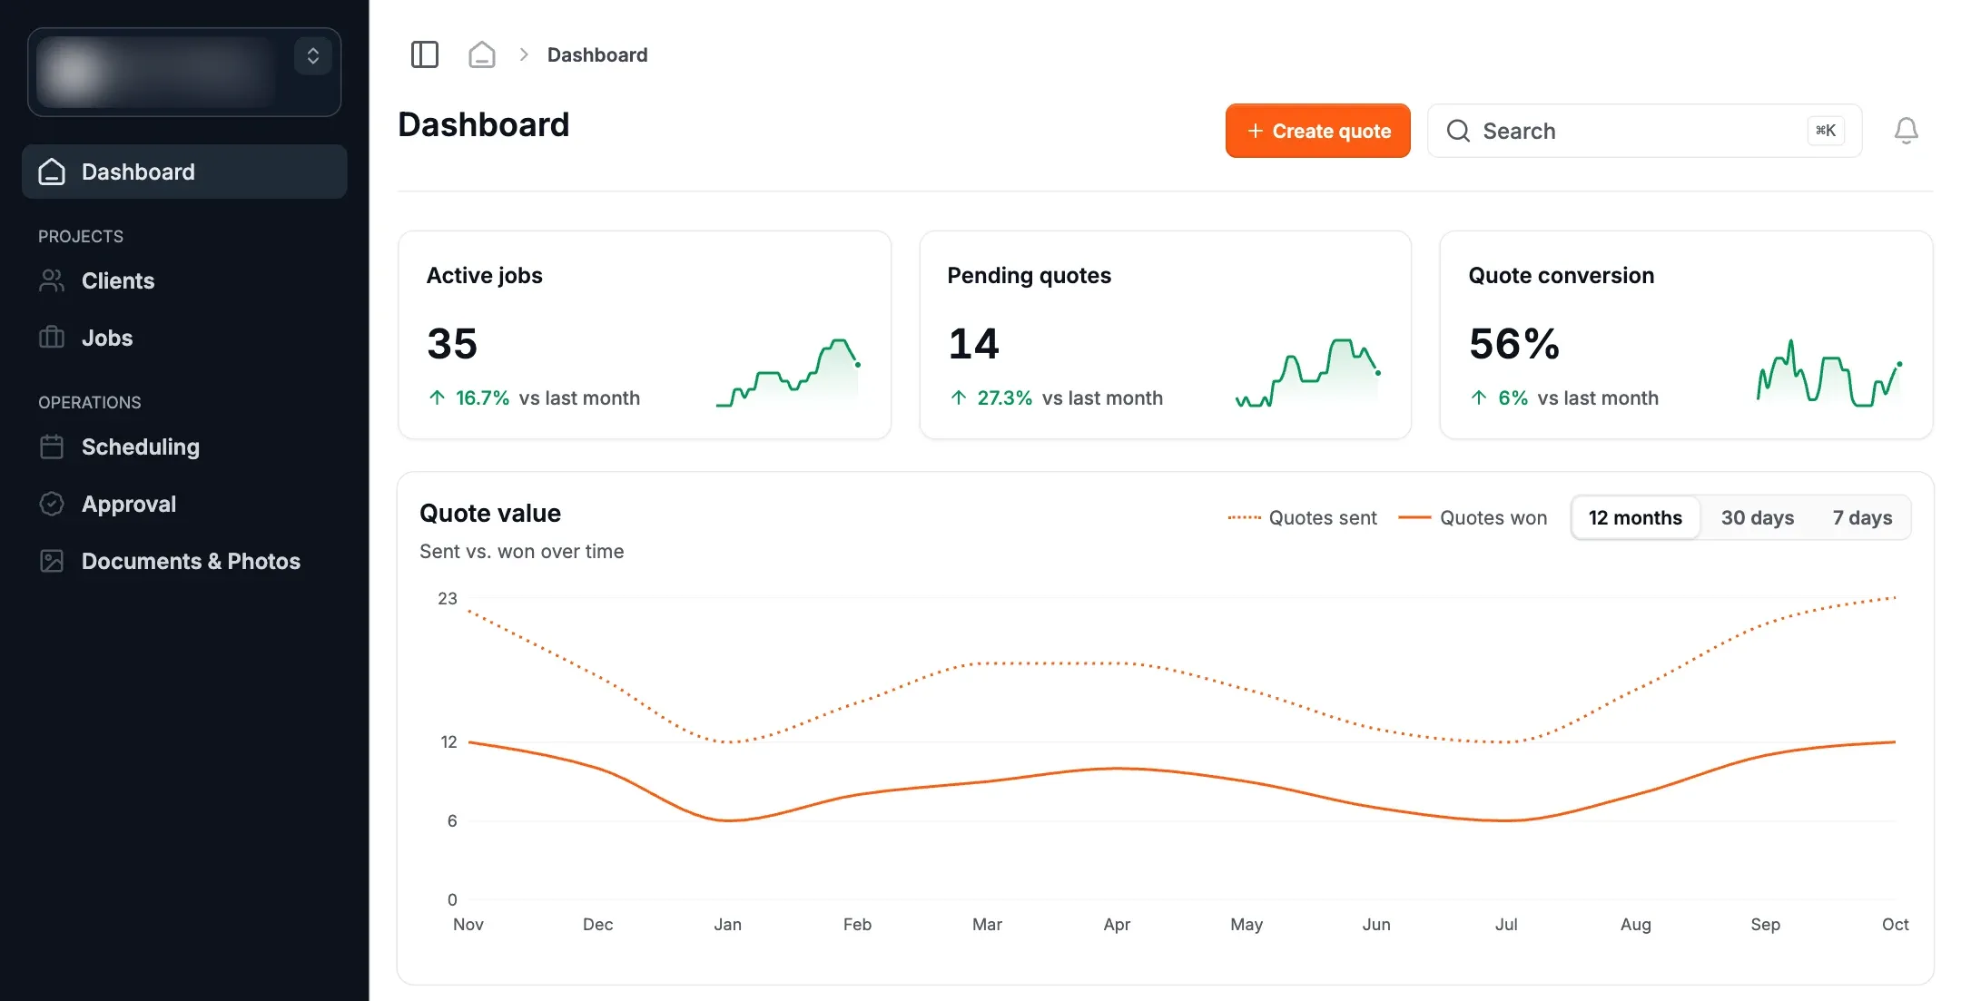Click the search magnifier icon
1961x1001 pixels.
[x=1458, y=131]
